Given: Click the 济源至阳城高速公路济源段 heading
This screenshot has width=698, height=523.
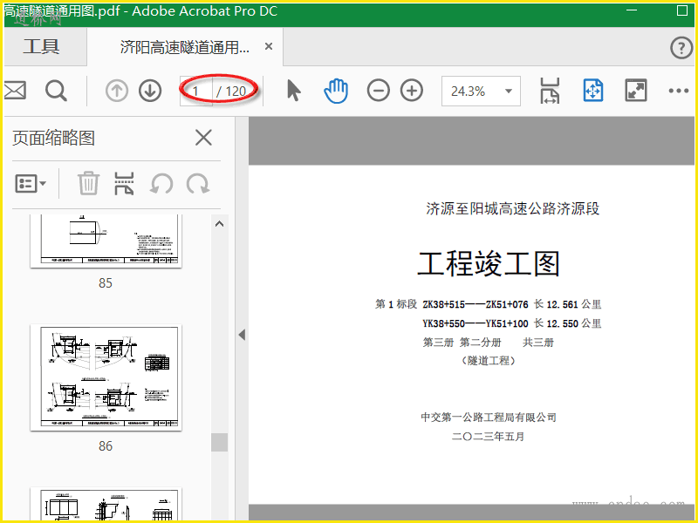Looking at the screenshot, I should 513,208.
